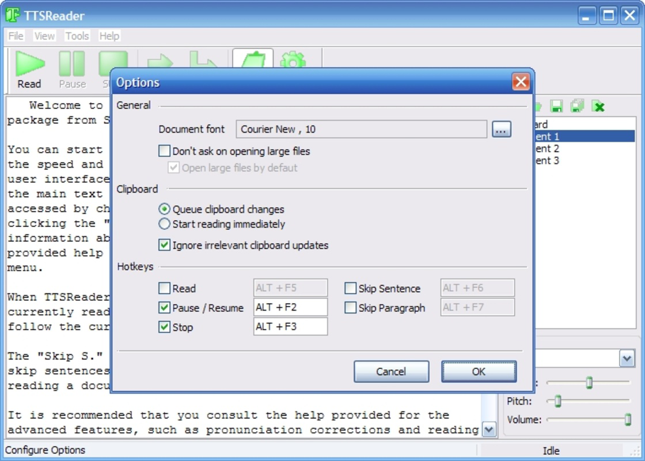
Task: Open the voice selection dropdown
Action: coord(628,358)
